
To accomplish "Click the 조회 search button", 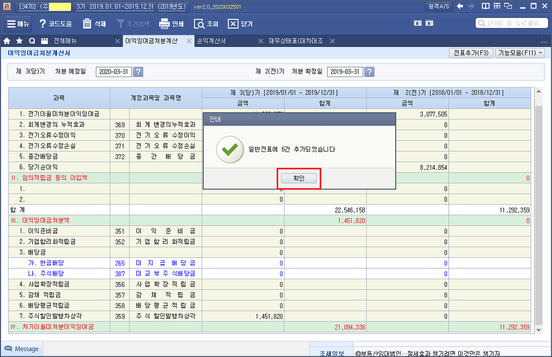I will [x=206, y=24].
